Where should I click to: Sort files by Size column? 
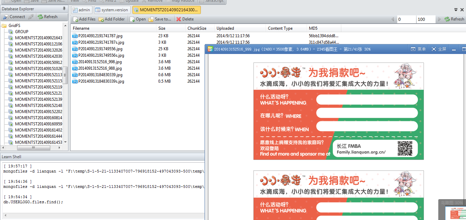point(171,28)
